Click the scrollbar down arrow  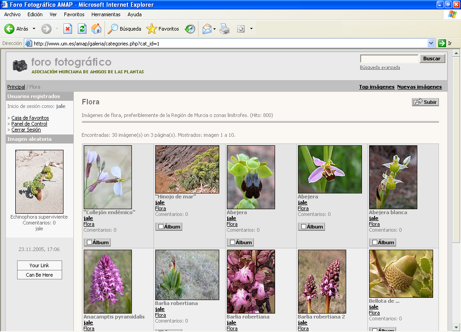tap(456, 327)
